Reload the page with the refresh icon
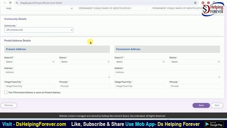Screen dimensions: 227x128 pyautogui.click(x=10, y=3)
